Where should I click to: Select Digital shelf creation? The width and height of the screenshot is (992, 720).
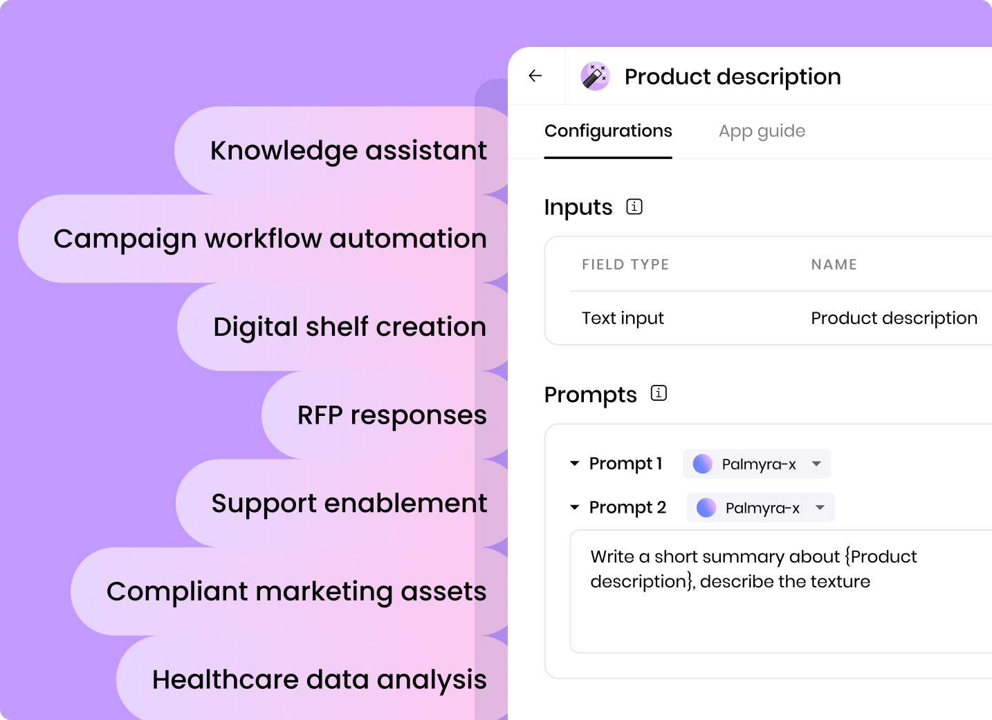[x=349, y=327]
